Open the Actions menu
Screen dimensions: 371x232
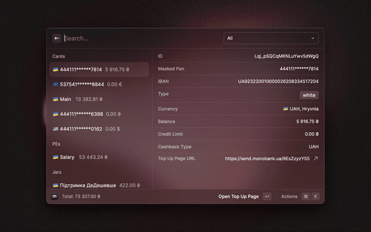pos(289,197)
